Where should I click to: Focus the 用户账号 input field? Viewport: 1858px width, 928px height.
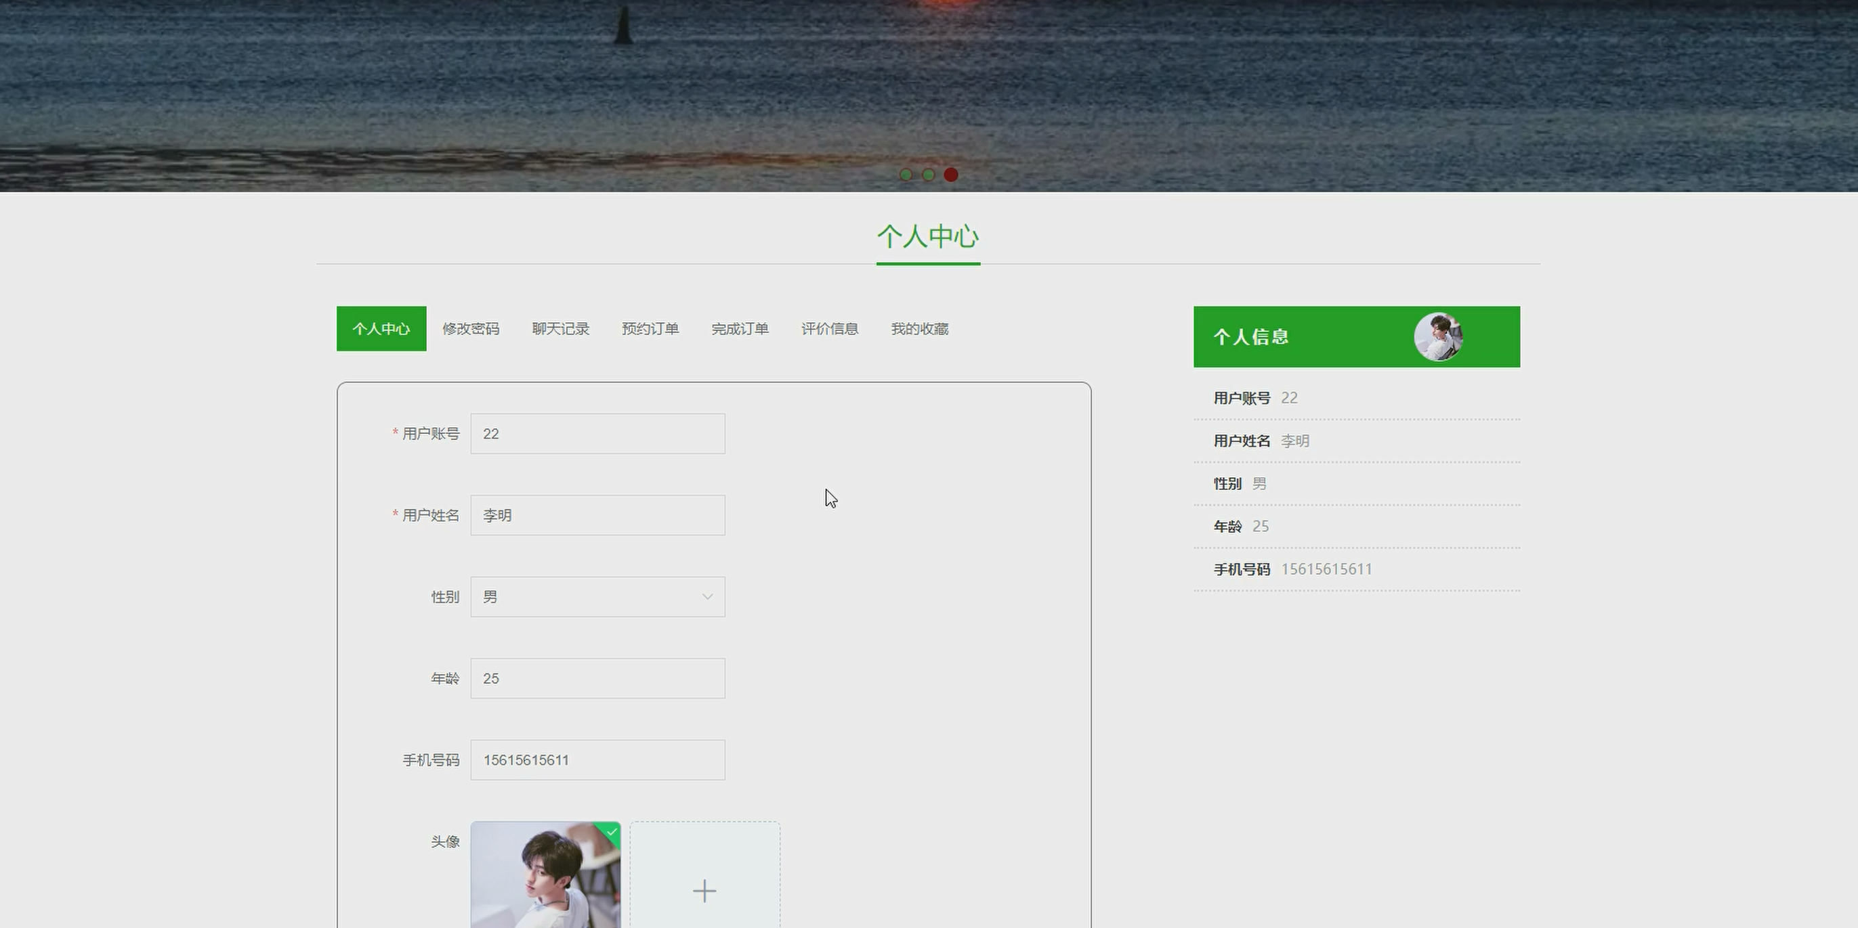coord(598,434)
